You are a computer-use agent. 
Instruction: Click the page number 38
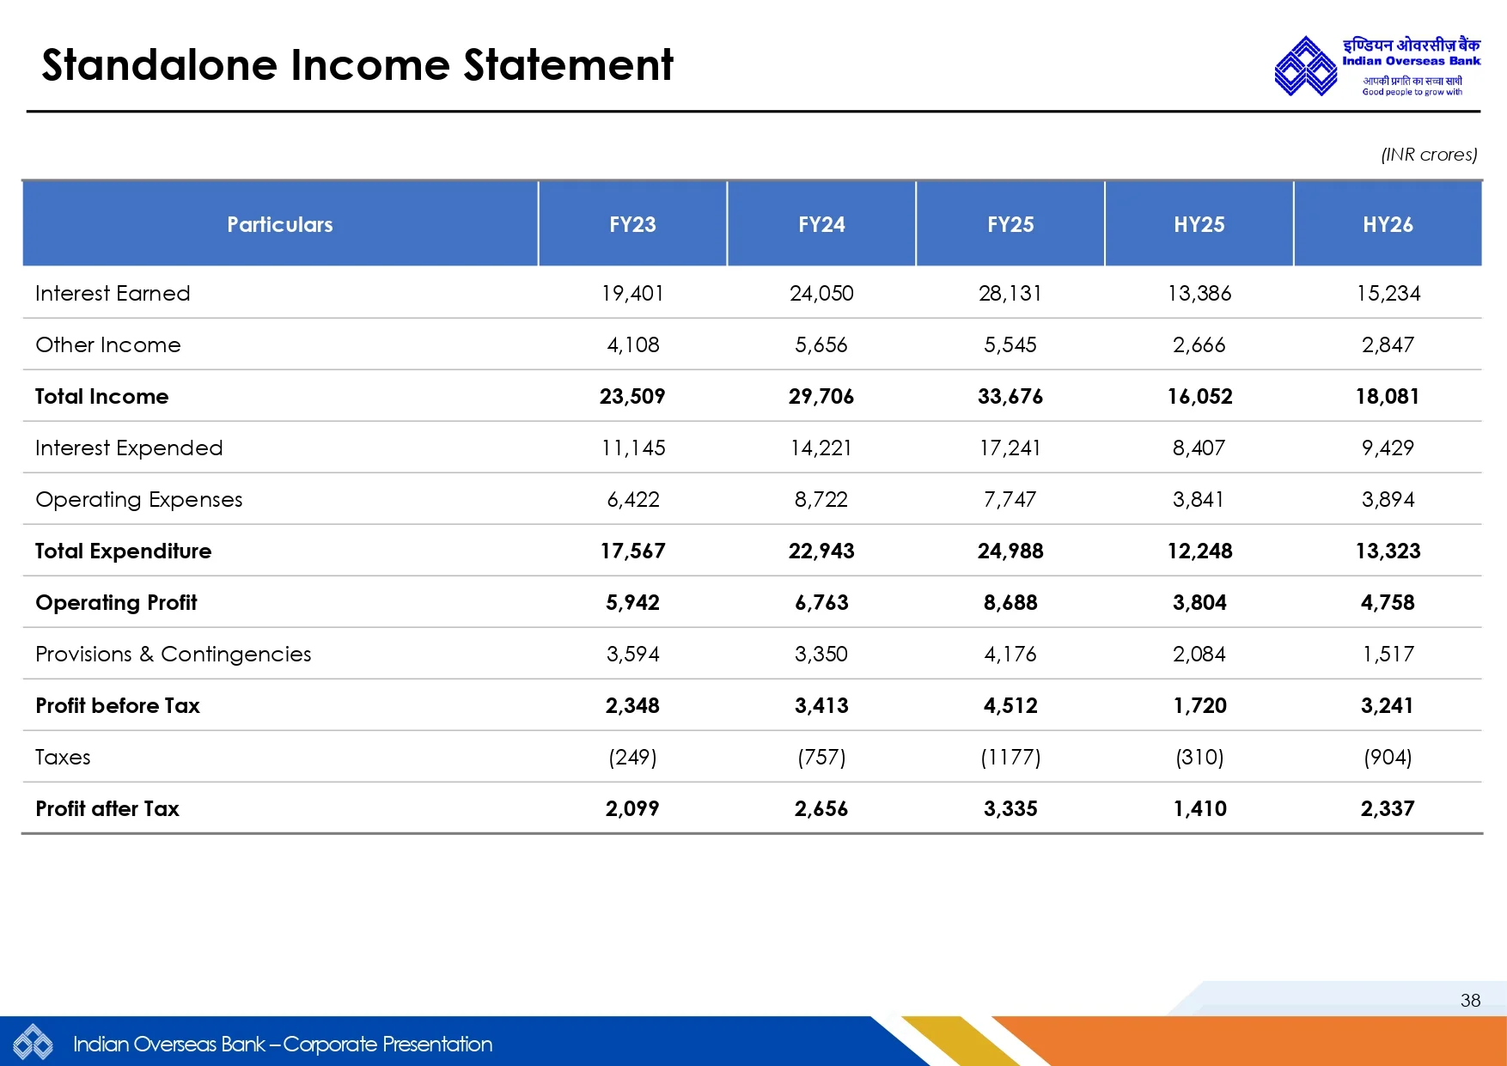pyautogui.click(x=1470, y=1000)
